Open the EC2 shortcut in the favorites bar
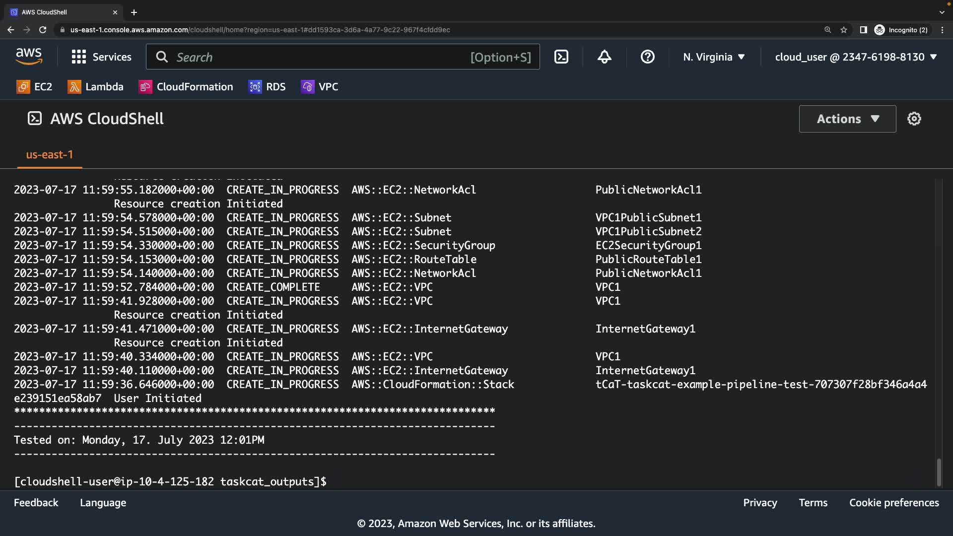The image size is (953, 536). (34, 87)
